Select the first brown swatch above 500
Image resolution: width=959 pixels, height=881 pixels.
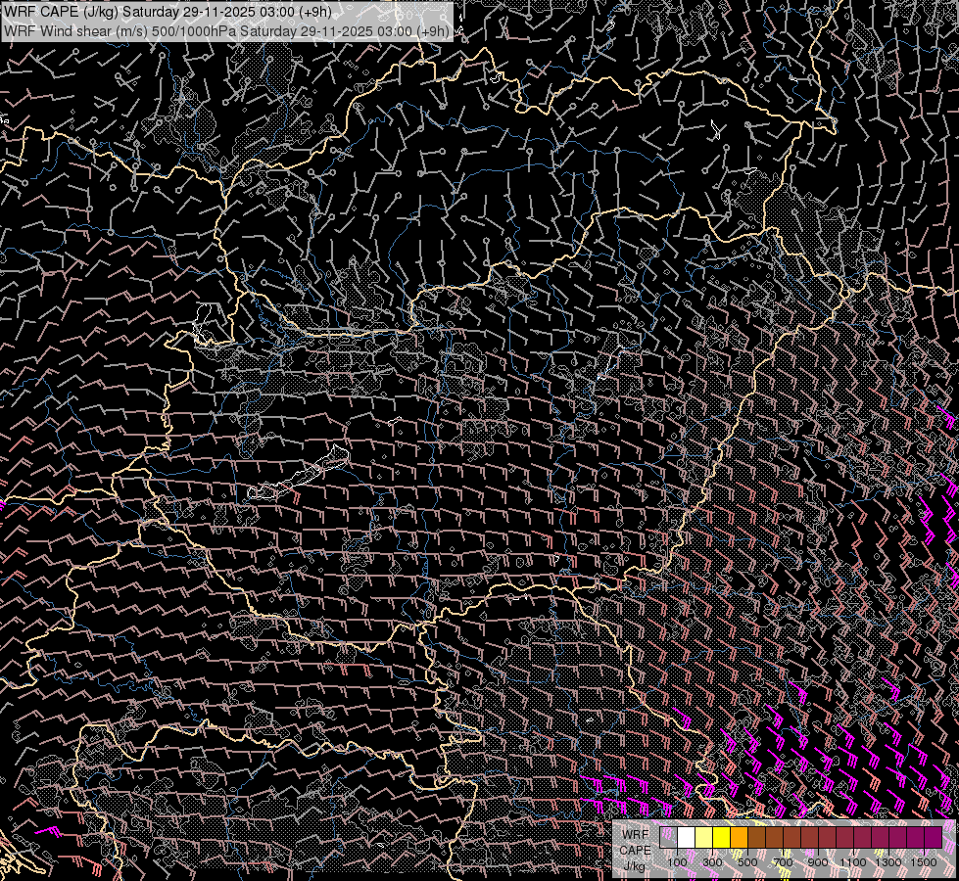point(757,838)
